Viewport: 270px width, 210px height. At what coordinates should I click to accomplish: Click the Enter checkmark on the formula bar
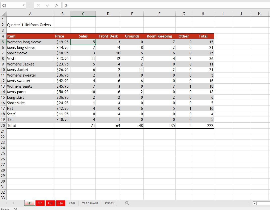click(x=48, y=5)
